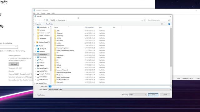The height and width of the screenshot is (112, 200).
Task: Click the Cancel button
Action: 165,95
